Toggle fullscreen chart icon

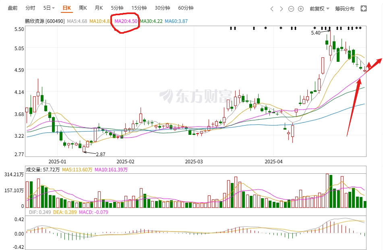[x=363, y=9]
